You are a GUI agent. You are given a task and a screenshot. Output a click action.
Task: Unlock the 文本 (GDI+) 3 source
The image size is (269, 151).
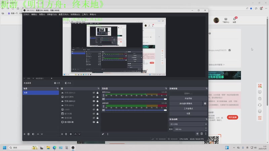point(98,93)
